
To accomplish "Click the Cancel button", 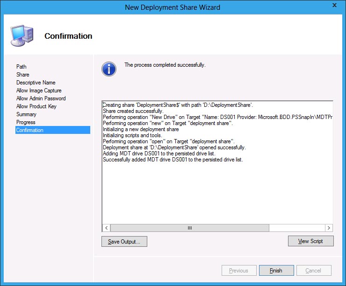I will click(313, 271).
